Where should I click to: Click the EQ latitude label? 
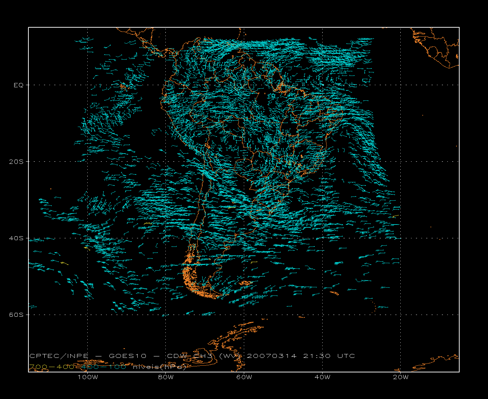point(18,85)
